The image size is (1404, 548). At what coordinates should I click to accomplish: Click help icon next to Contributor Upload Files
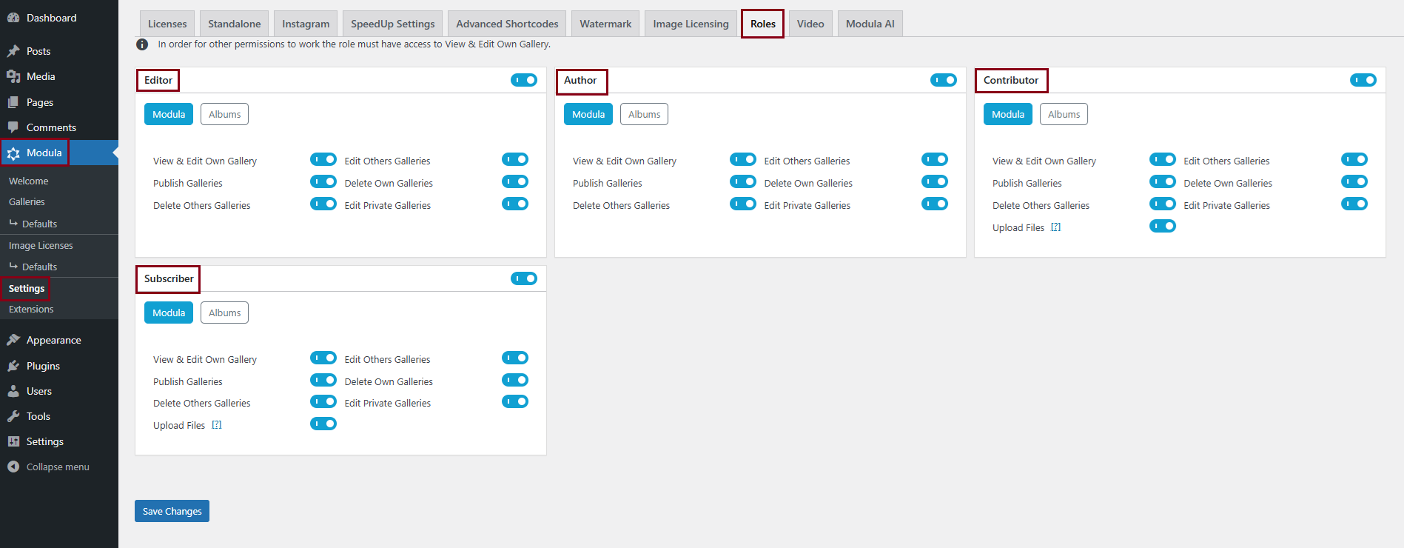pyautogui.click(x=1056, y=227)
